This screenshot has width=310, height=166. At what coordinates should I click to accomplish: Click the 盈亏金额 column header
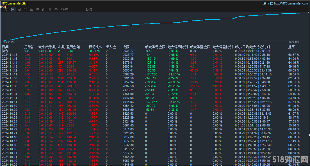tap(73, 47)
